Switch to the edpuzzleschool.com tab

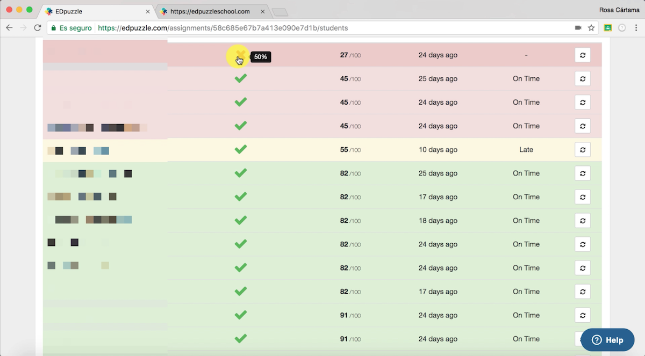pyautogui.click(x=210, y=11)
